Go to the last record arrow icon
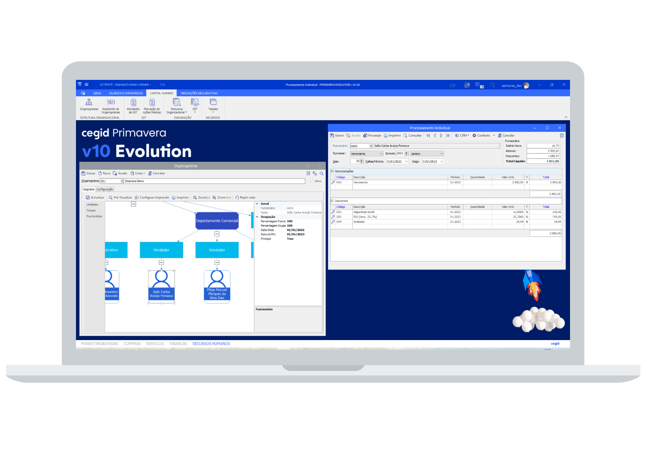The image size is (646, 450). tap(448, 136)
